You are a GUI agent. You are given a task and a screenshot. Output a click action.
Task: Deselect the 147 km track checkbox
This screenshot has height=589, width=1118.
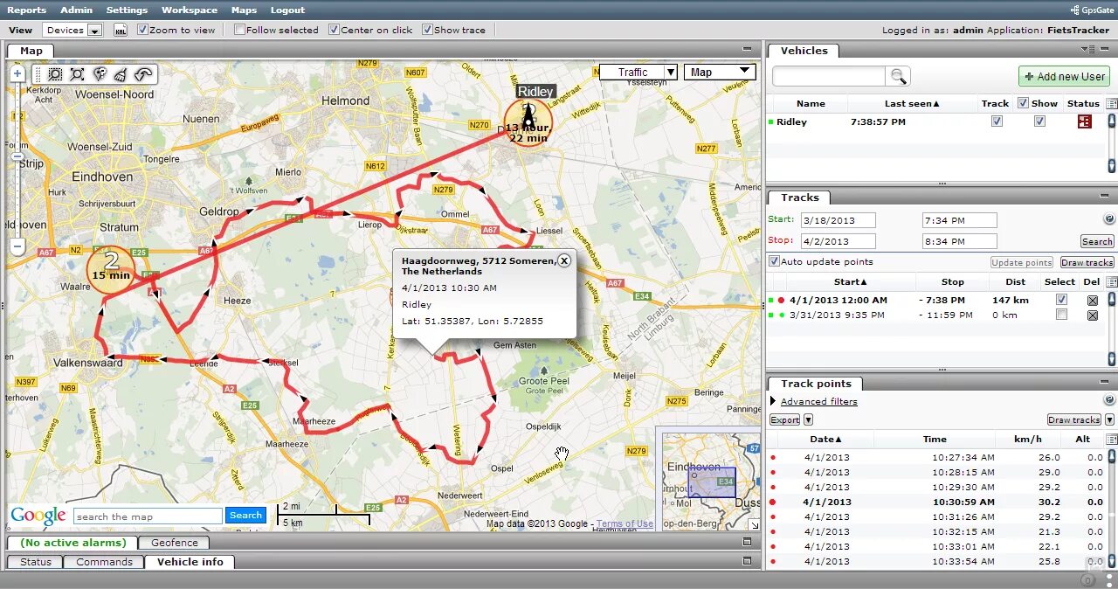tap(1061, 300)
